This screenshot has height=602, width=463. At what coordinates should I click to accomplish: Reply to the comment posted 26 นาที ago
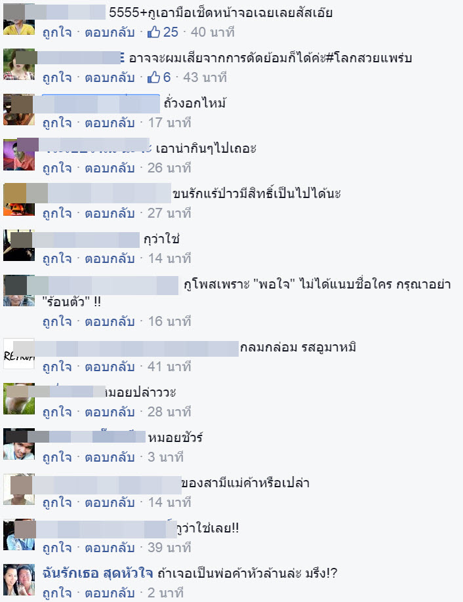110,168
